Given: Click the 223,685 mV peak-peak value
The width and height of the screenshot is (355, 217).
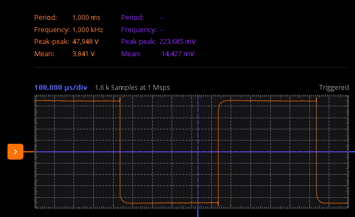Looking at the screenshot, I should (177, 42).
